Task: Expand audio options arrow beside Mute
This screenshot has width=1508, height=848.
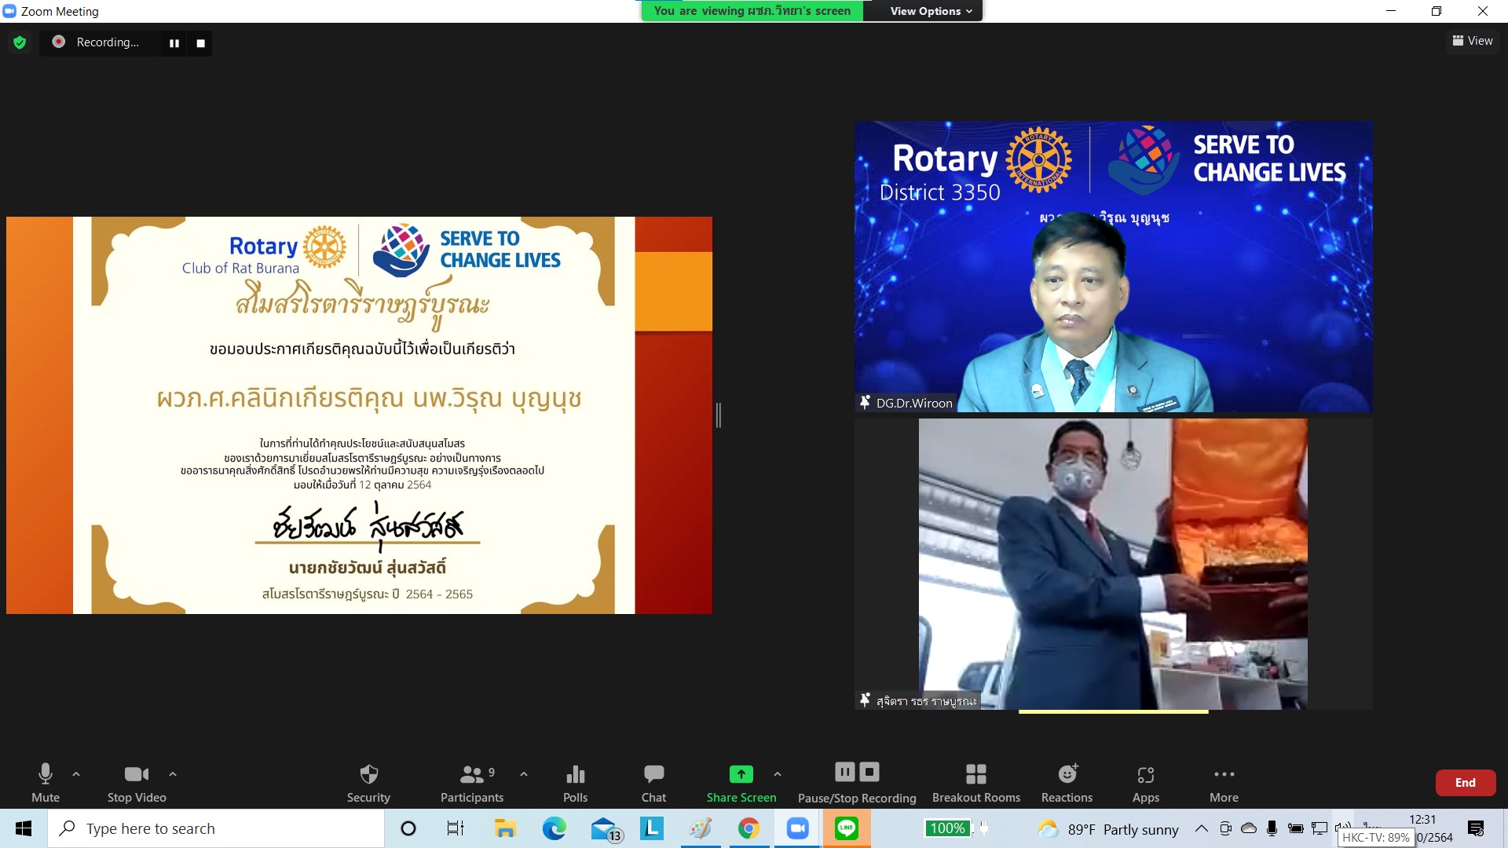Action: pos(76,774)
